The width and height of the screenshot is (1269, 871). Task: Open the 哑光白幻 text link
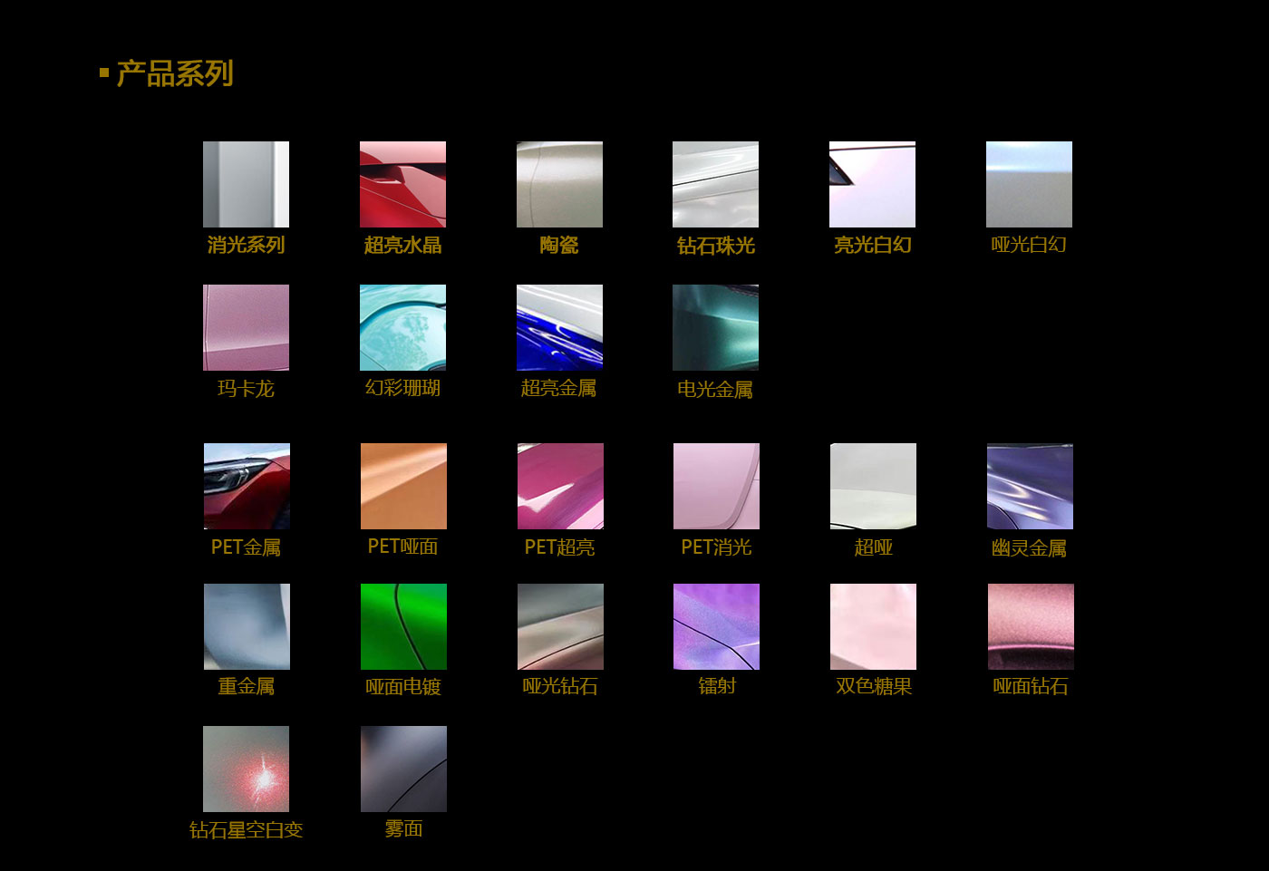click(x=1029, y=245)
